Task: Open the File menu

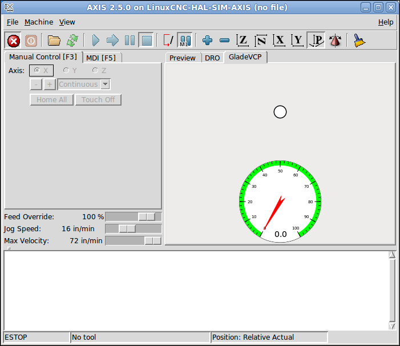Action: (13, 22)
